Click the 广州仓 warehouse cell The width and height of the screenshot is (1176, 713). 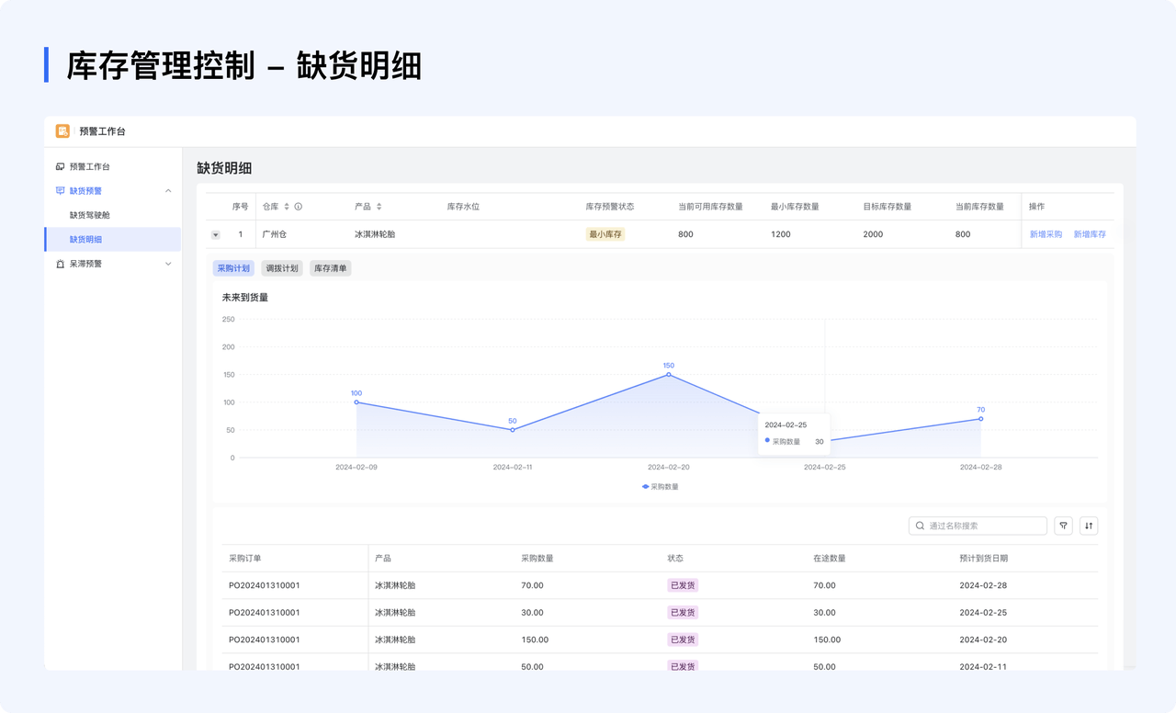[275, 234]
